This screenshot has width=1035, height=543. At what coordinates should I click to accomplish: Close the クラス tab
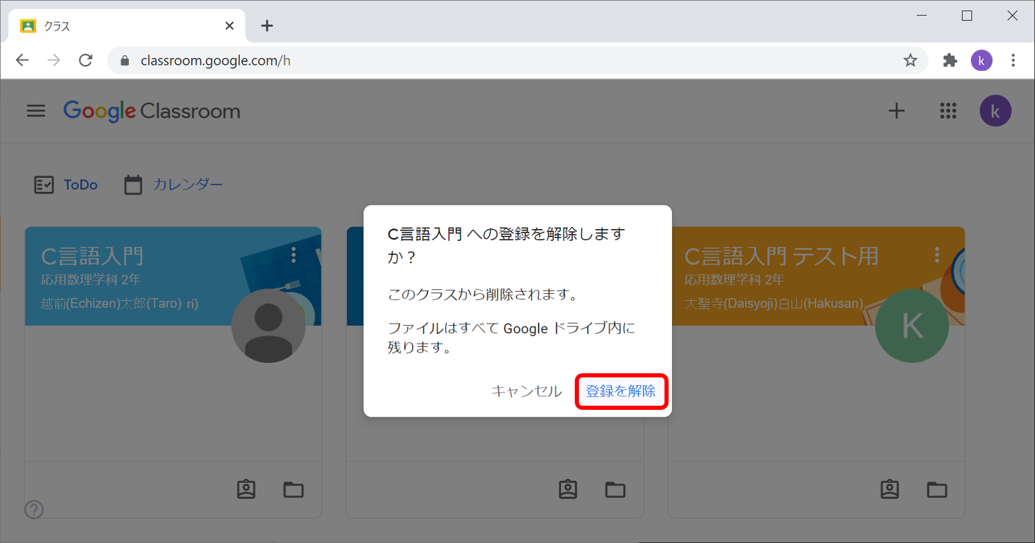230,26
